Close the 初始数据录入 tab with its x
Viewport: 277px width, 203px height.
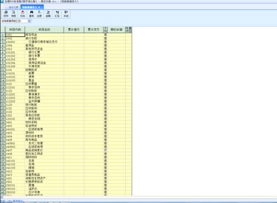pyautogui.click(x=39, y=7)
